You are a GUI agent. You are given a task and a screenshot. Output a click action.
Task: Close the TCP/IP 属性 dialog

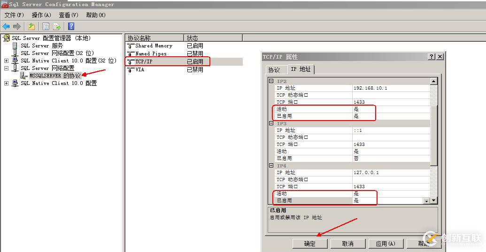[440, 56]
